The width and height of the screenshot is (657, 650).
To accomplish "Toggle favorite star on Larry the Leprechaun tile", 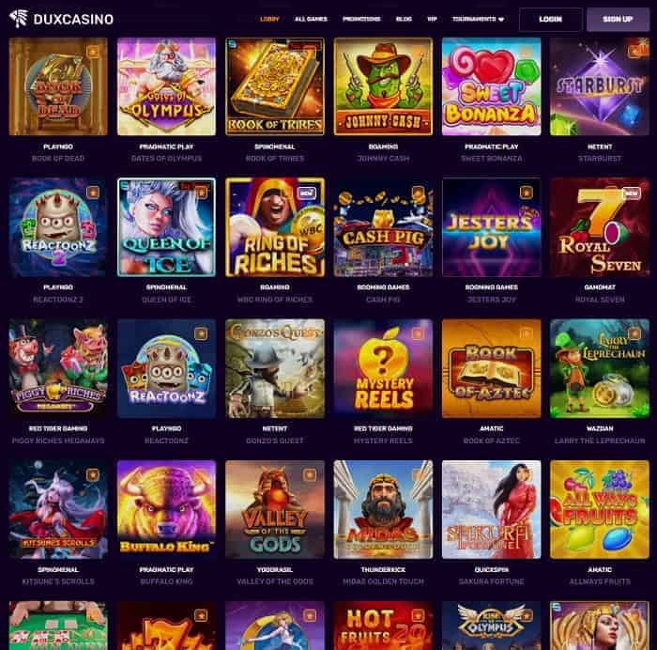I will (x=634, y=333).
